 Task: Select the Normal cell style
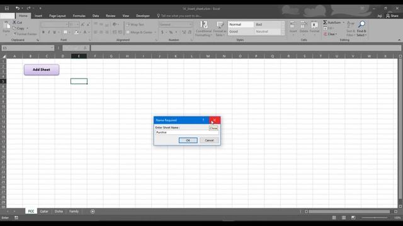pos(241,24)
